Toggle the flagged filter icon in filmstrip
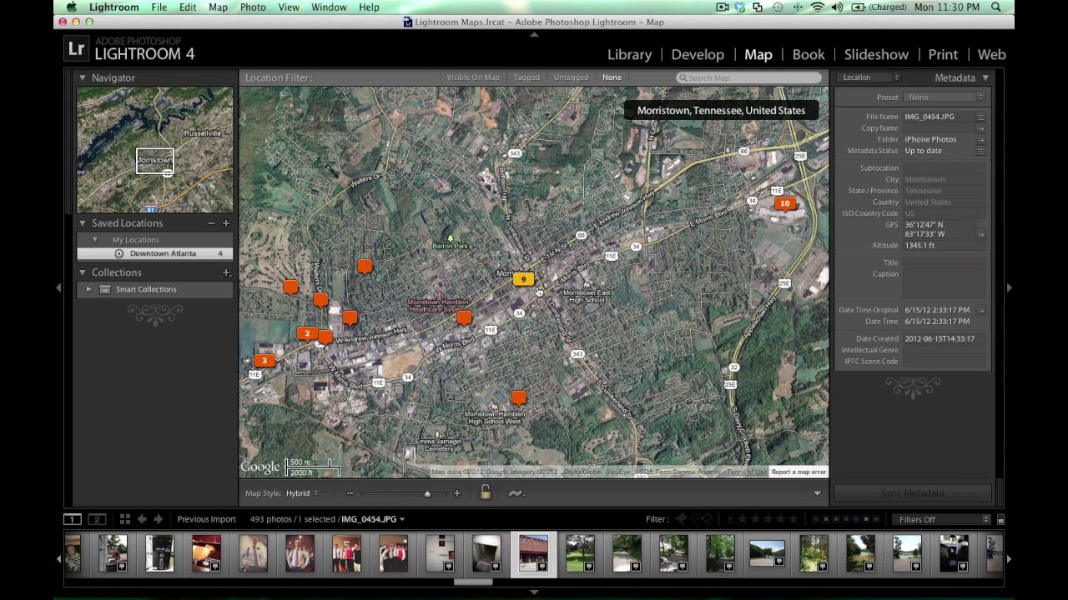Image resolution: width=1068 pixels, height=600 pixels. point(682,519)
